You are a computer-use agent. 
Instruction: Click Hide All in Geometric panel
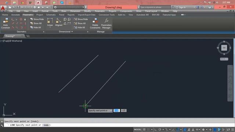(36, 27)
